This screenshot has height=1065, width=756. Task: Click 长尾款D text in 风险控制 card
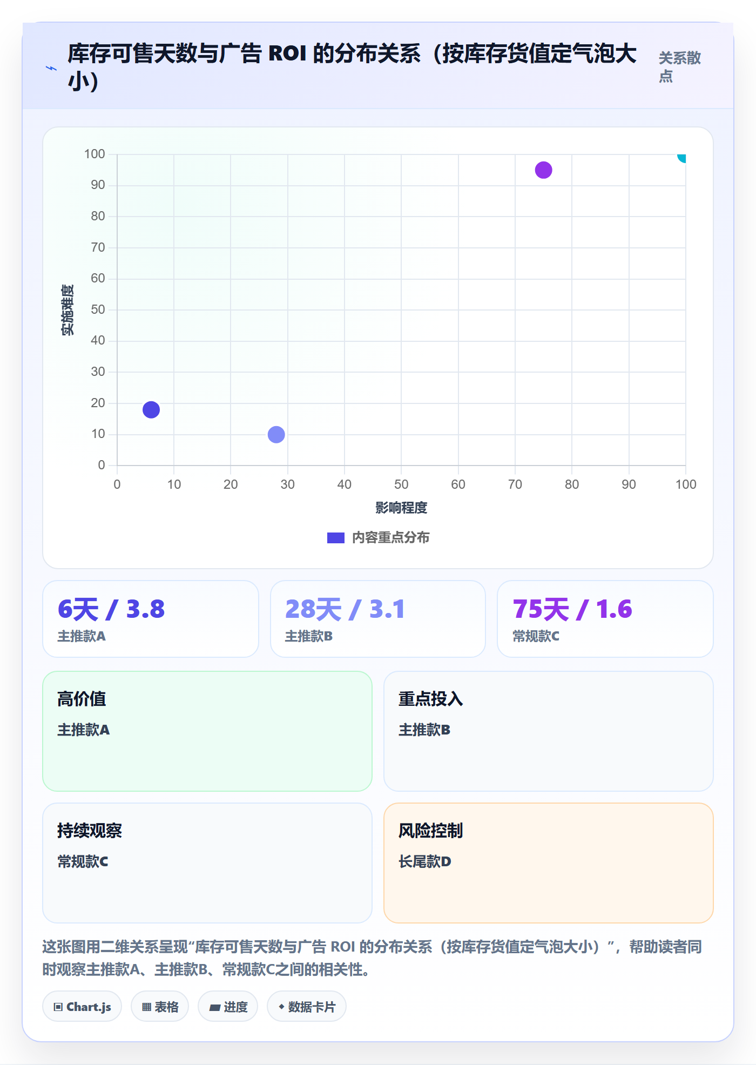pyautogui.click(x=425, y=861)
